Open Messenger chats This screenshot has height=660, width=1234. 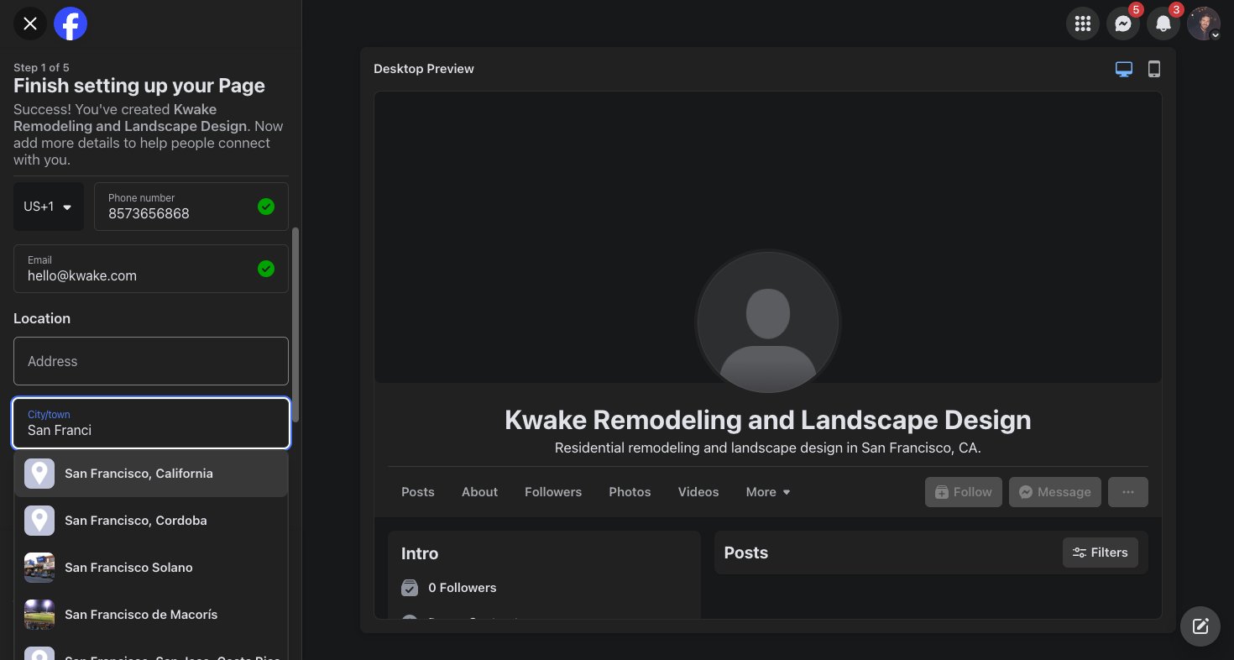1123,24
